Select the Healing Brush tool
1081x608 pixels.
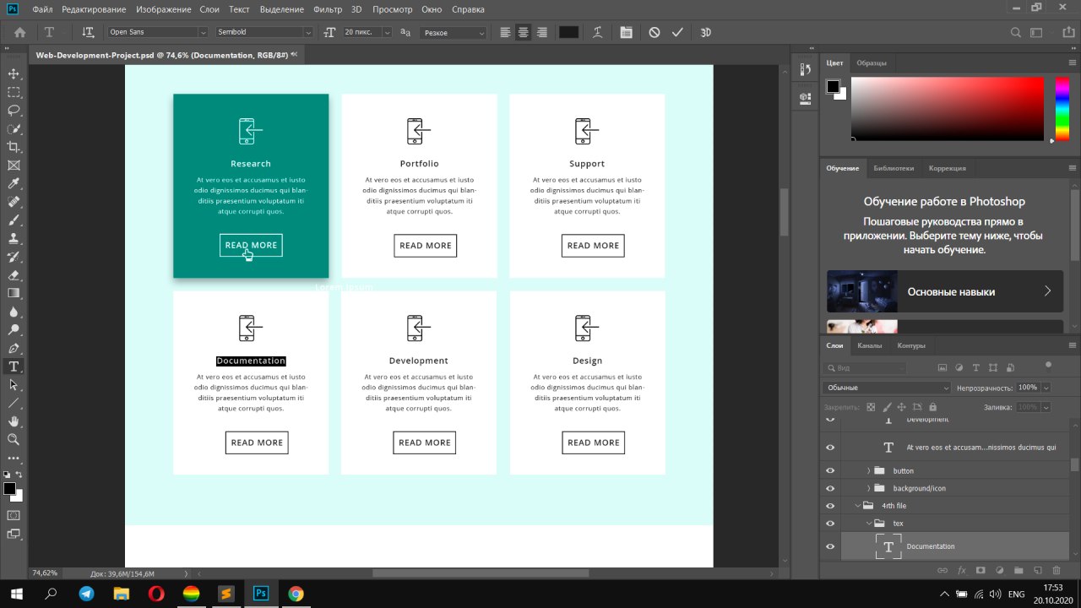(14, 202)
